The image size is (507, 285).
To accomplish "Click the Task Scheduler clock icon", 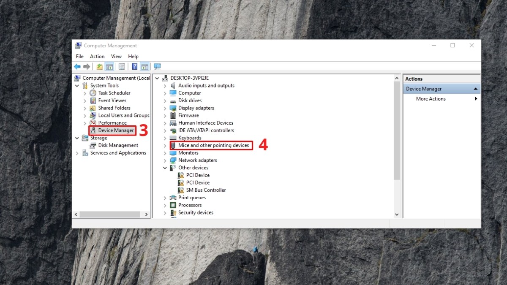I will tap(93, 93).
